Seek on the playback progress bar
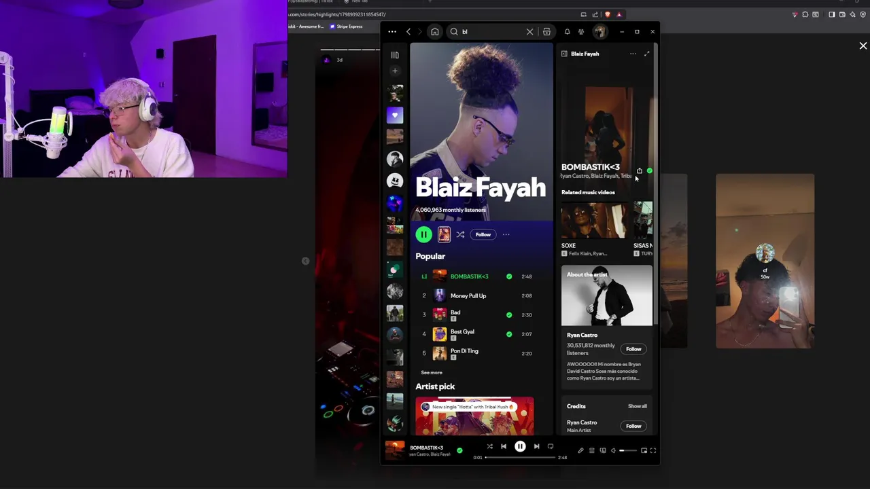870x489 pixels. pyautogui.click(x=520, y=457)
